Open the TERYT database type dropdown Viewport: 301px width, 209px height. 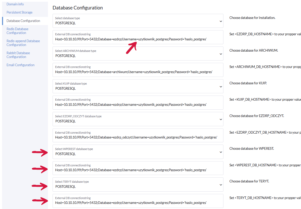221,185
